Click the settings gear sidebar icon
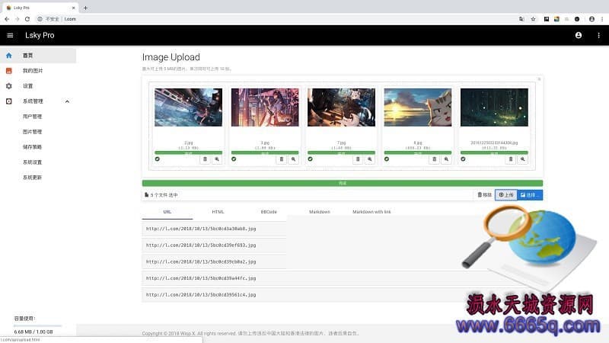This screenshot has width=609, height=343. (9, 86)
